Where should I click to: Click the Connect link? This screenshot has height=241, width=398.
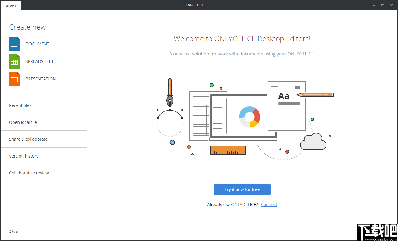pyautogui.click(x=269, y=204)
